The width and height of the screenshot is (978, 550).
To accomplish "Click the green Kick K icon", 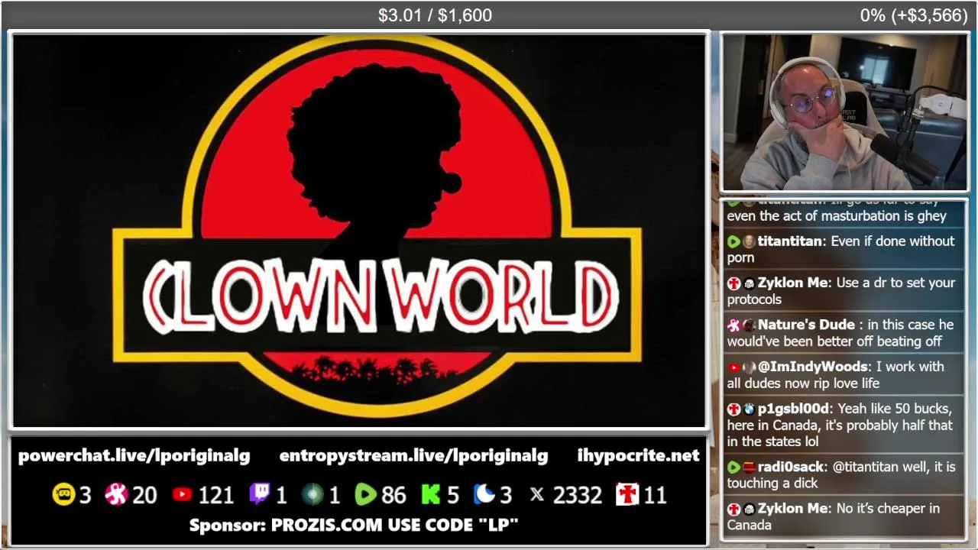I will [x=431, y=495].
